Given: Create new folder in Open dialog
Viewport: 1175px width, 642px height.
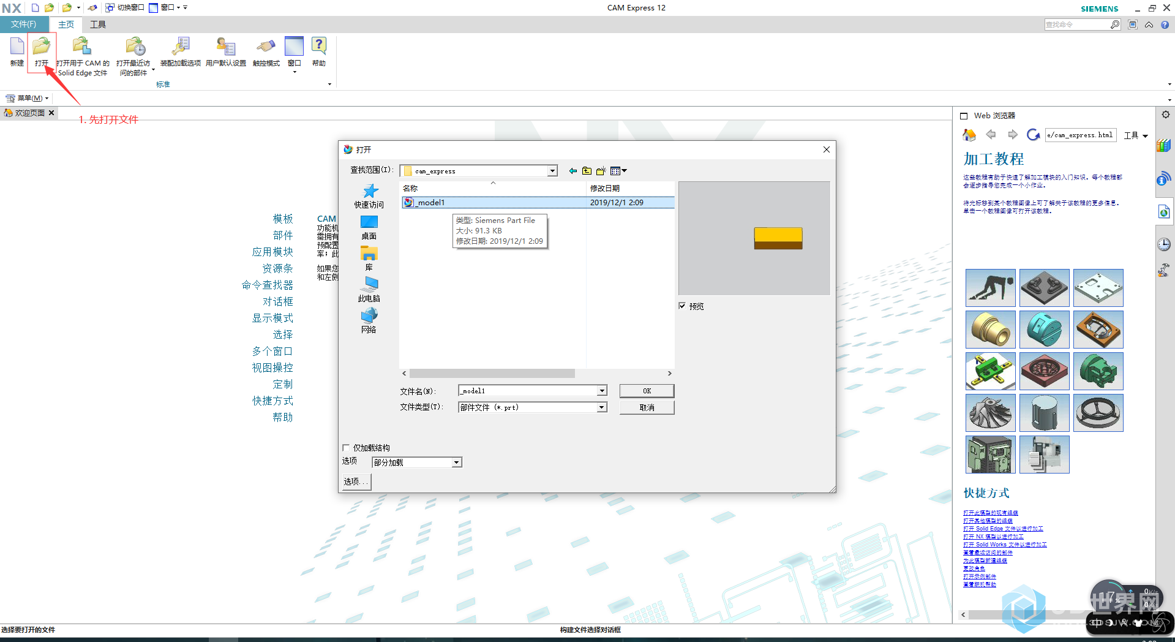Looking at the screenshot, I should [601, 171].
